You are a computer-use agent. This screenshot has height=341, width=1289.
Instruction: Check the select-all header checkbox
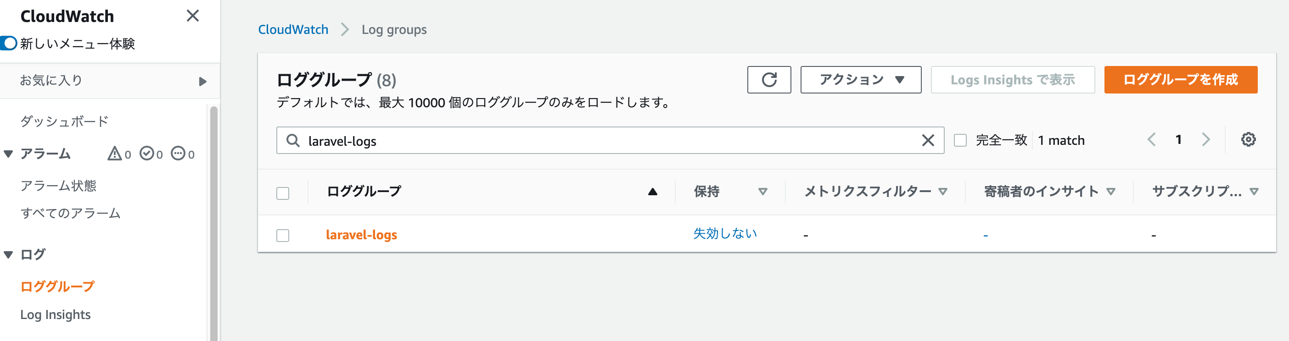coord(283,193)
